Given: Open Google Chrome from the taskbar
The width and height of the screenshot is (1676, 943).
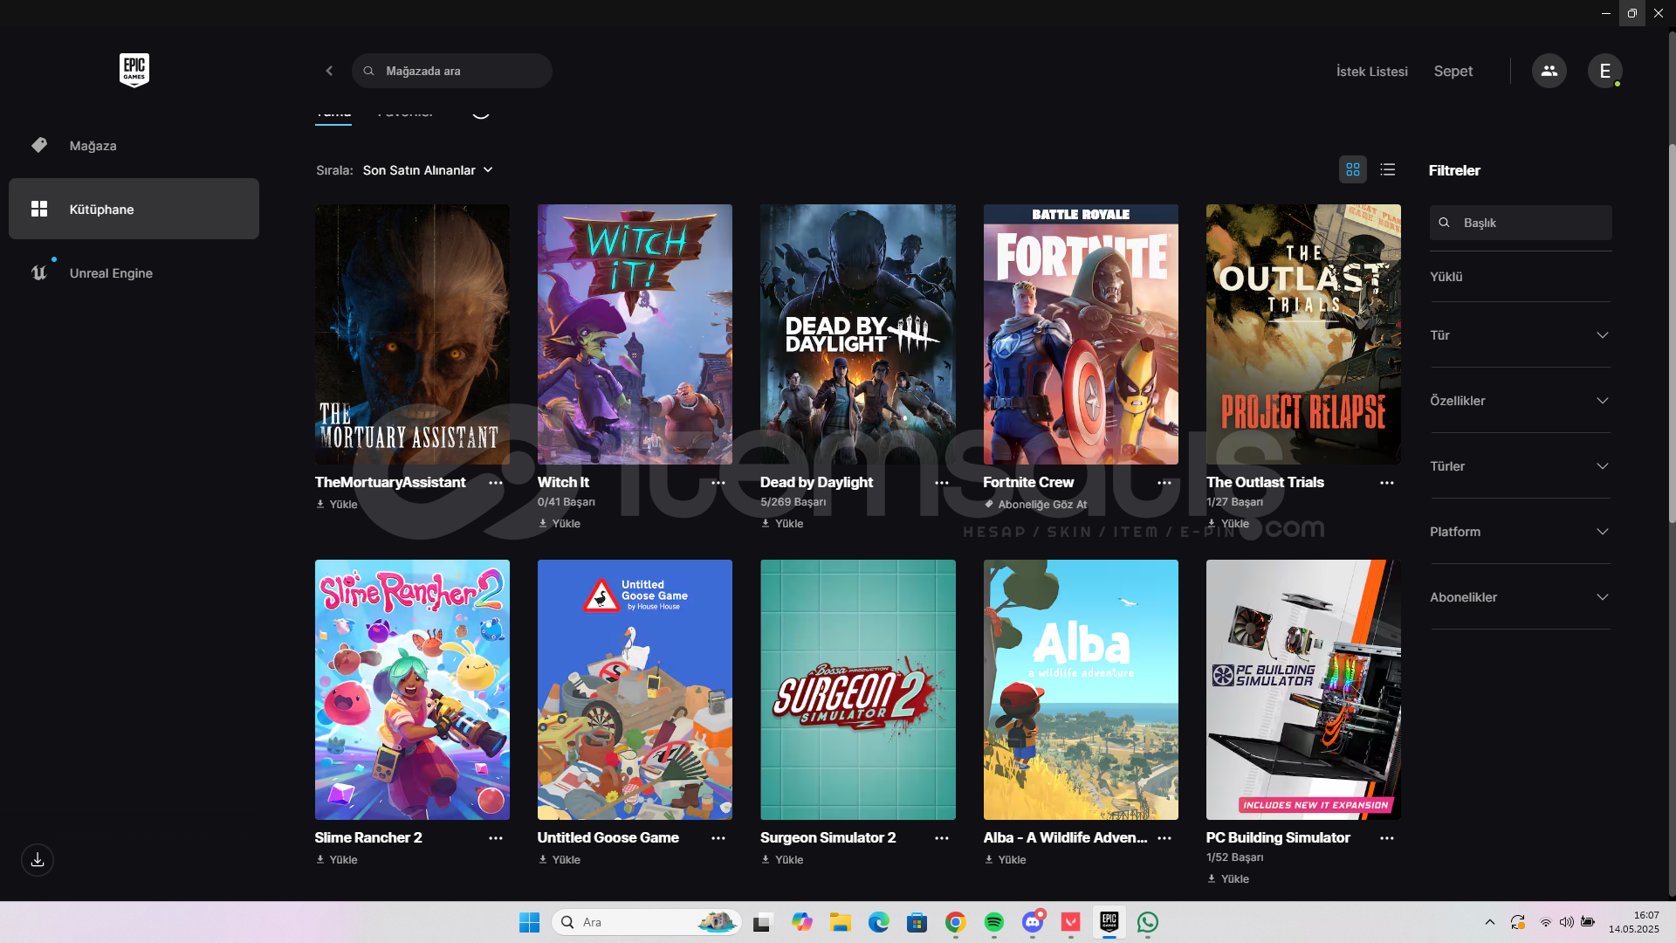Looking at the screenshot, I should (956, 922).
